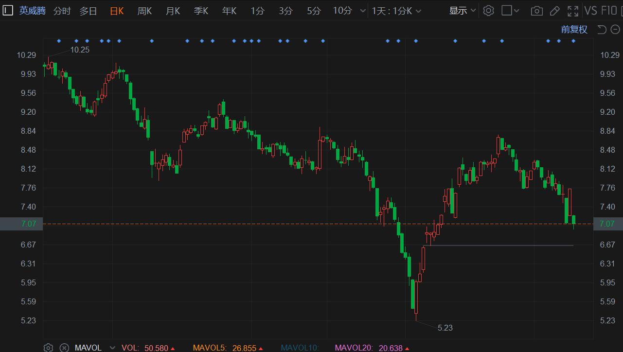Click the 英威腾 stock name

(x=32, y=11)
